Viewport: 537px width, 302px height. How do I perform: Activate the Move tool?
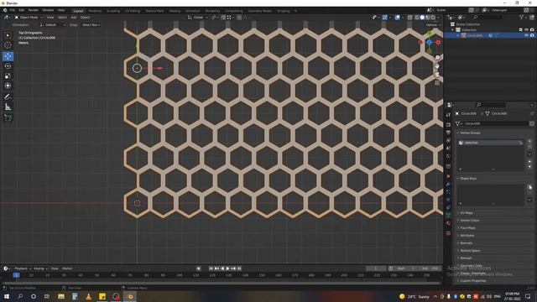click(x=8, y=56)
